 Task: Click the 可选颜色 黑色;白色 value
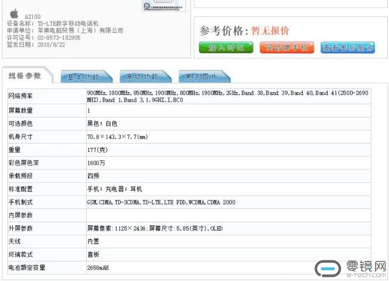(103, 124)
